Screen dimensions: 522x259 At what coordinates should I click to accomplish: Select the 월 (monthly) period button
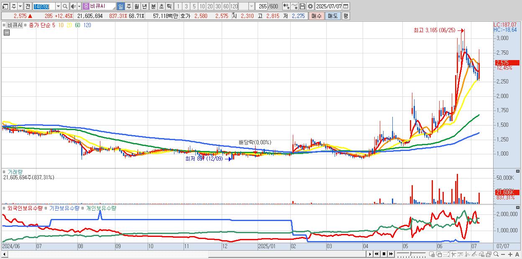point(136,6)
